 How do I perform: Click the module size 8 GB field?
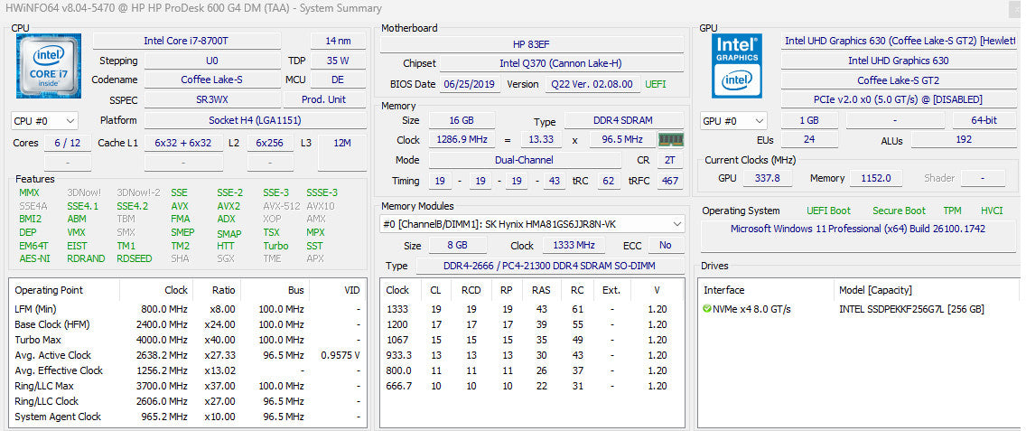tap(458, 245)
